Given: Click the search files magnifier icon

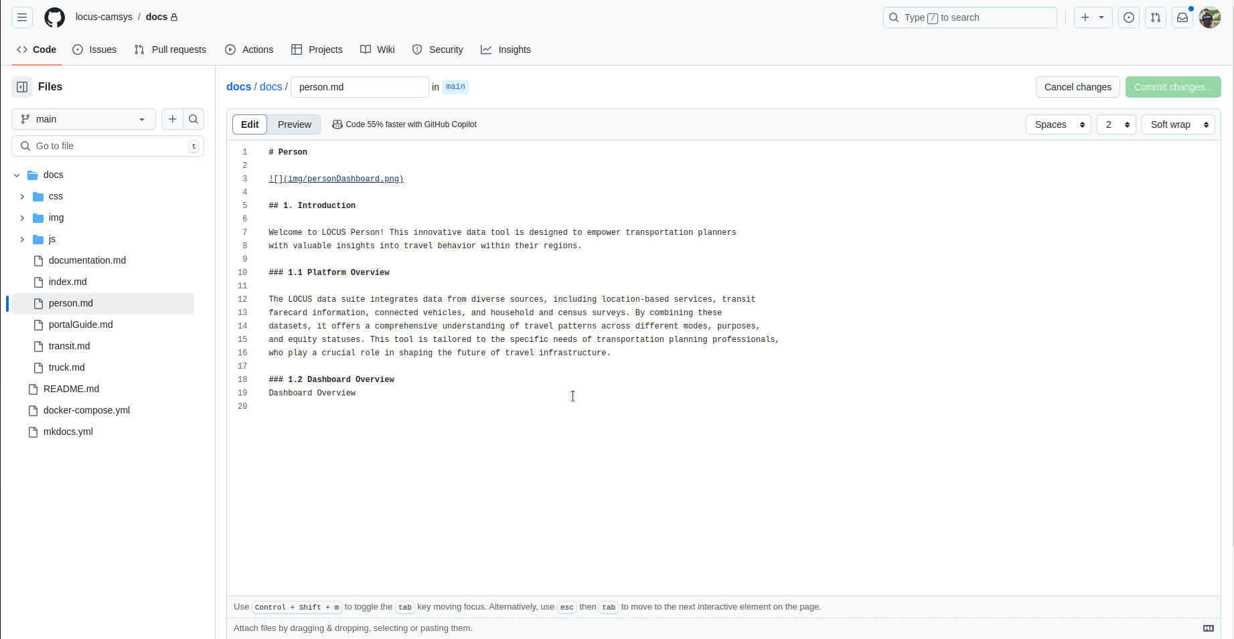Looking at the screenshot, I should (x=194, y=119).
